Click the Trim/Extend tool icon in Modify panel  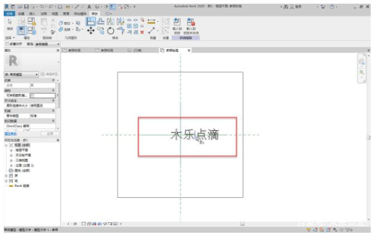[121, 31]
